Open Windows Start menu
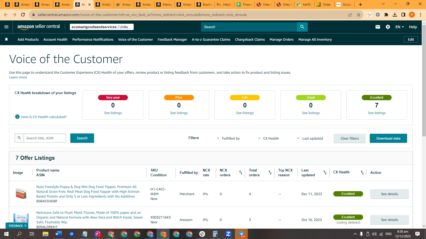Viewport: 426px width, 239px height. coord(6,234)
